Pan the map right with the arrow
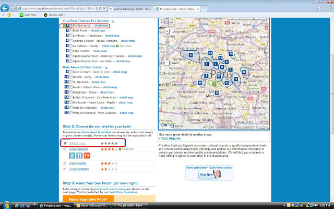The width and height of the screenshot is (334, 209). 171,21
